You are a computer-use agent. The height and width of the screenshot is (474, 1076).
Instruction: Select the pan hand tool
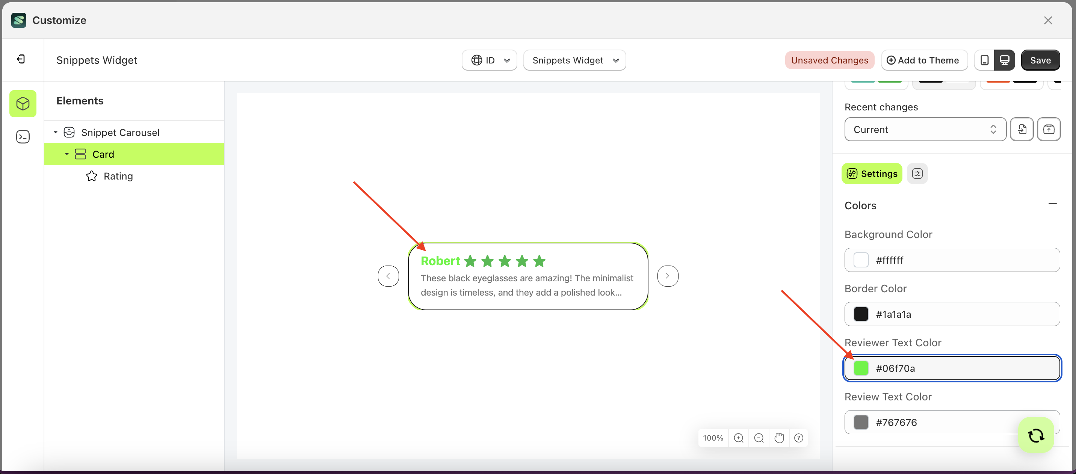(x=779, y=438)
